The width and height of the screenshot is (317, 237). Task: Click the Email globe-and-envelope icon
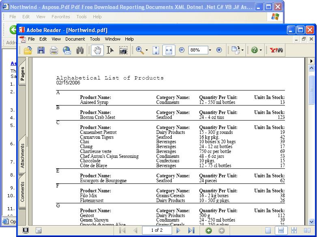point(67,50)
